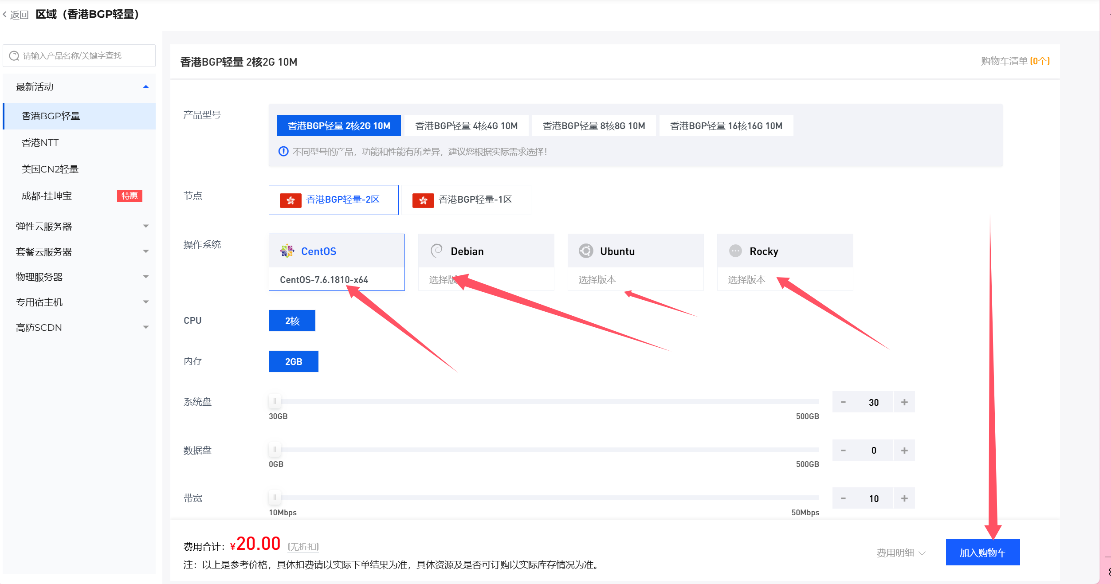
Task: Click the Ubuntu logo icon
Action: tap(586, 251)
